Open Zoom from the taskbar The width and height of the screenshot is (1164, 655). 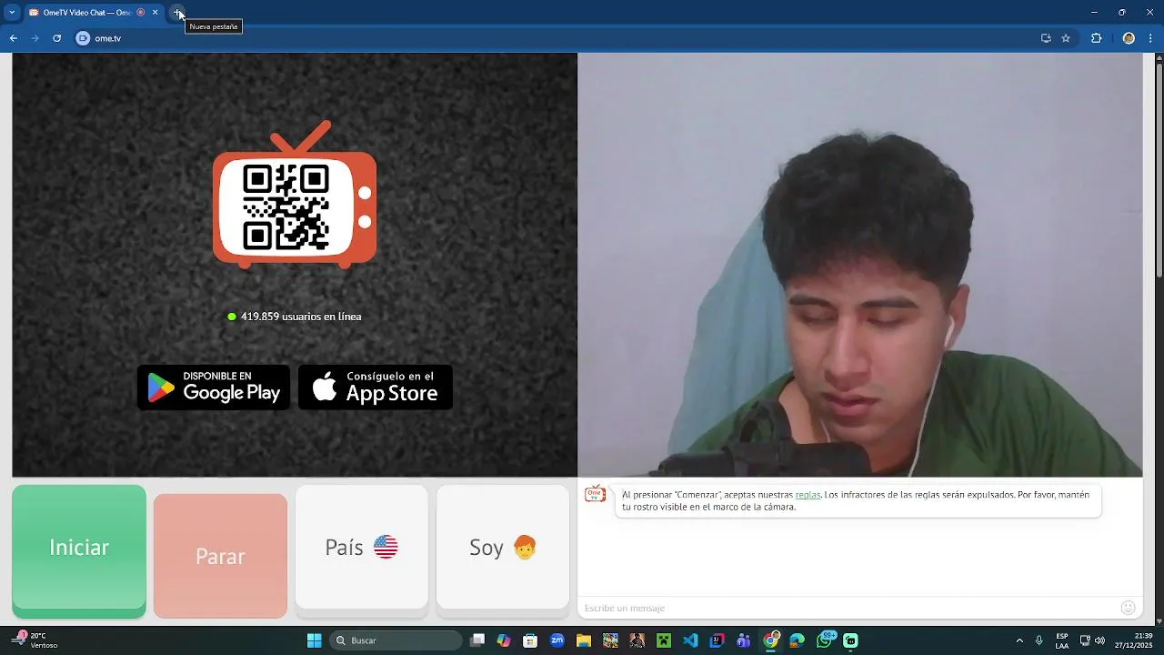tap(557, 640)
